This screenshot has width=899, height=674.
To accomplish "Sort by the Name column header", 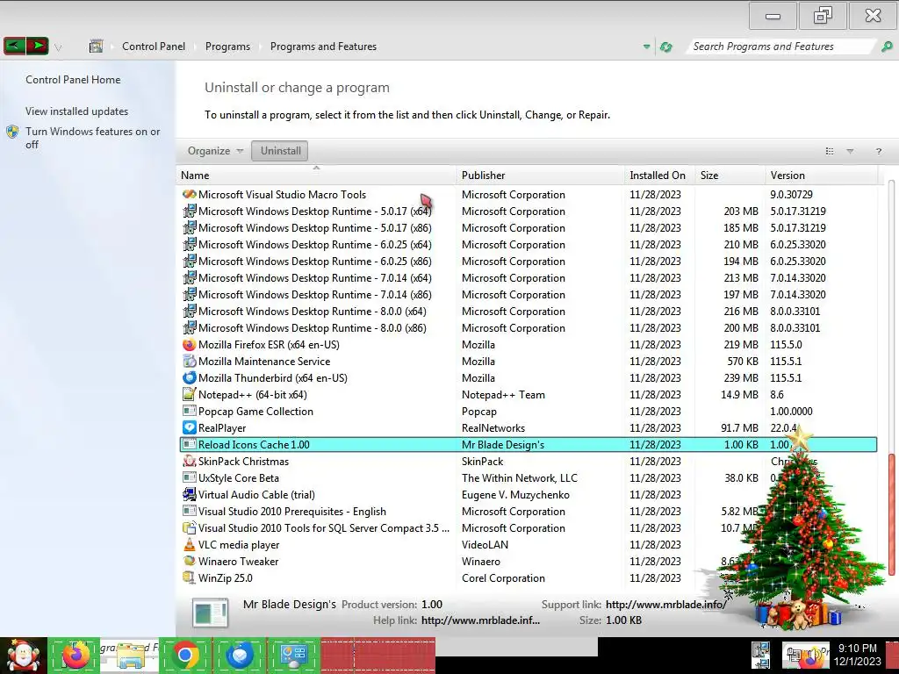I will tap(316, 176).
